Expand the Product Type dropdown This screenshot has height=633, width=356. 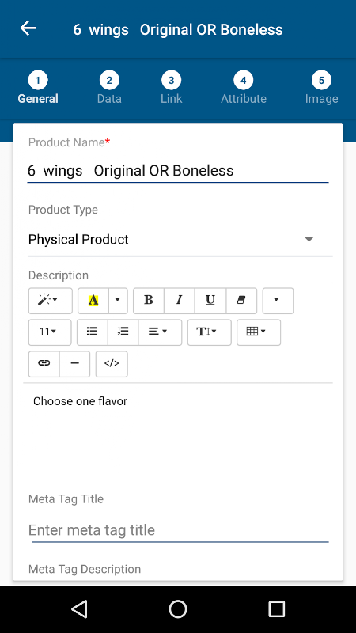pyautogui.click(x=180, y=240)
